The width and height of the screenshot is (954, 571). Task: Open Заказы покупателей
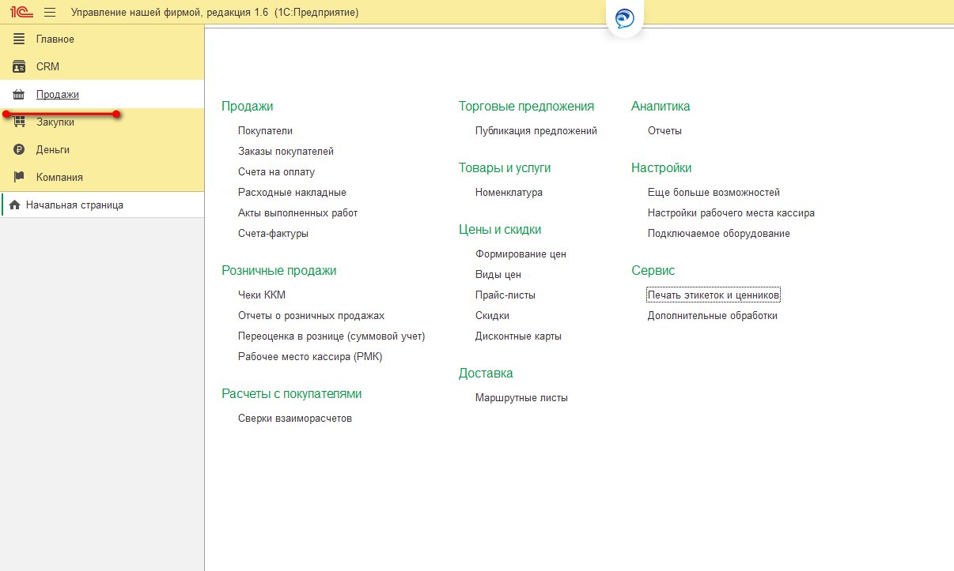pos(286,152)
